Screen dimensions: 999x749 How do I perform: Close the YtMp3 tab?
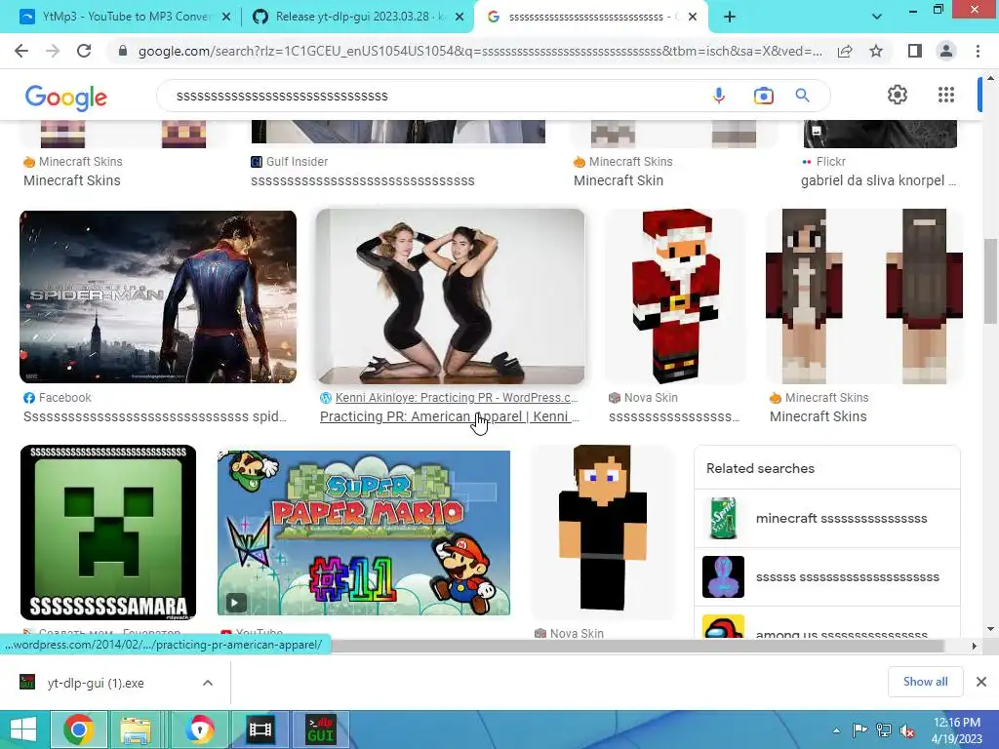tap(225, 18)
